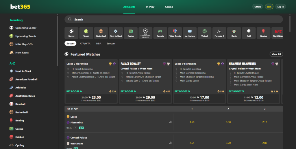Image resolution: width=296 pixels, height=149 pixels.
Task: Select Fiorentina win odds 2.10
Action: point(265,122)
